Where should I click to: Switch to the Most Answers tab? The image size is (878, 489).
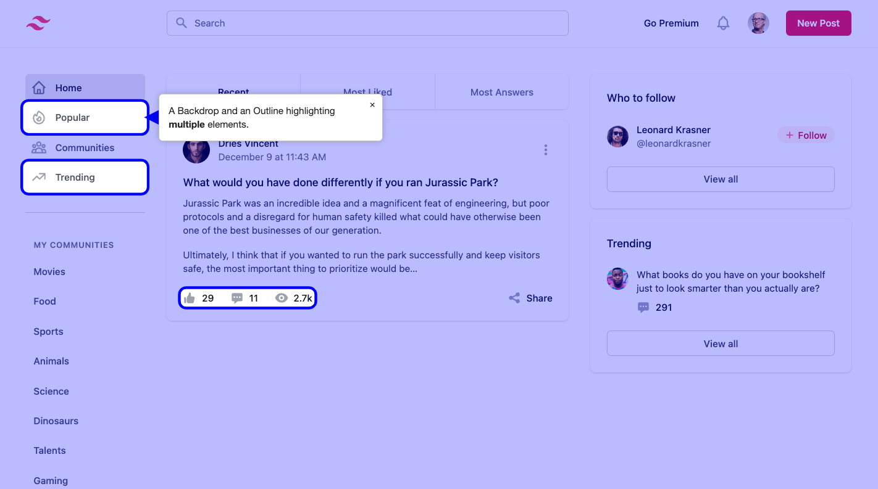tap(502, 92)
